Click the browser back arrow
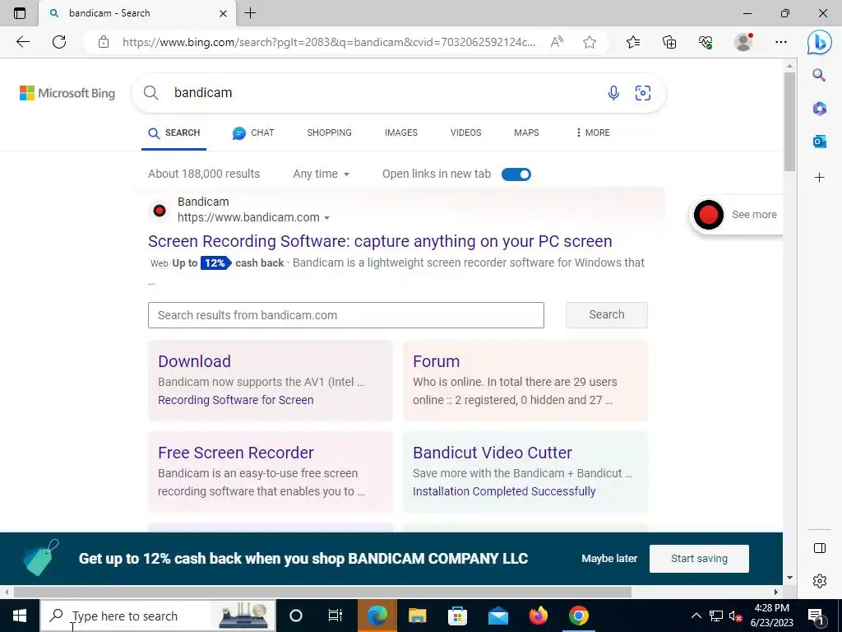Viewport: 842px width, 632px height. [x=22, y=42]
